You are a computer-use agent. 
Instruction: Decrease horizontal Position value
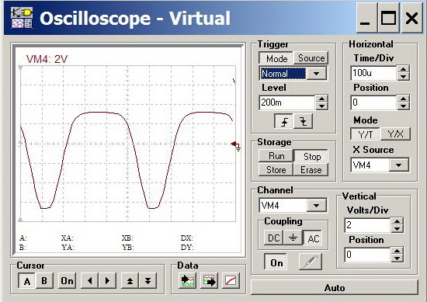click(x=403, y=106)
